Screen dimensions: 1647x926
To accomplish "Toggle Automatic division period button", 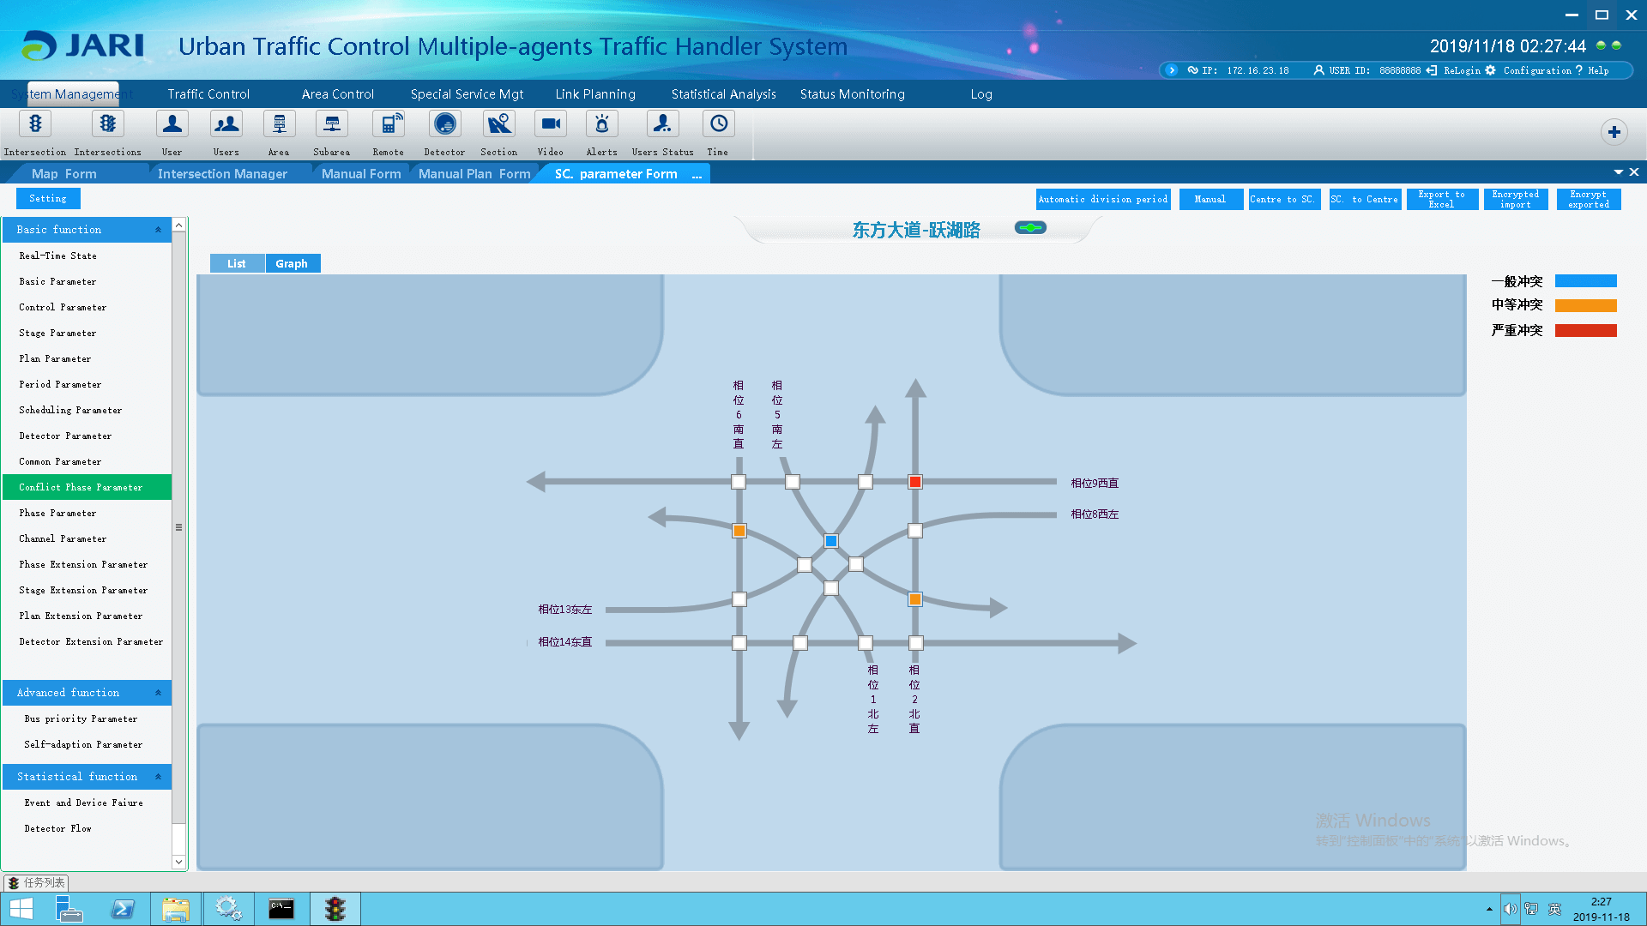I will pos(1103,199).
